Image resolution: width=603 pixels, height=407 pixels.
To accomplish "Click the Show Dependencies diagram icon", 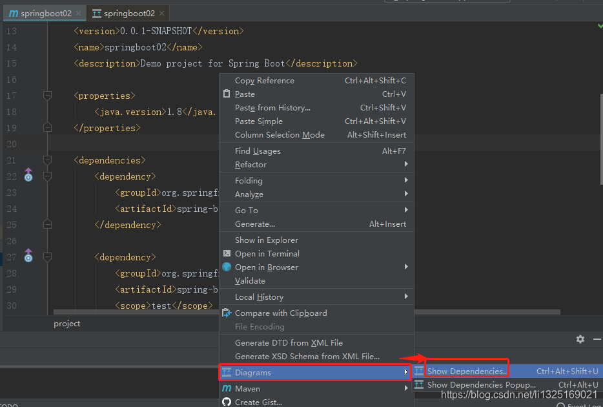I will 419,371.
